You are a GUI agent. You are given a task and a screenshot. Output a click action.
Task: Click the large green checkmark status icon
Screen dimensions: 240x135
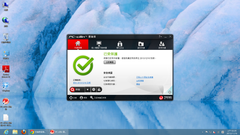[83, 65]
